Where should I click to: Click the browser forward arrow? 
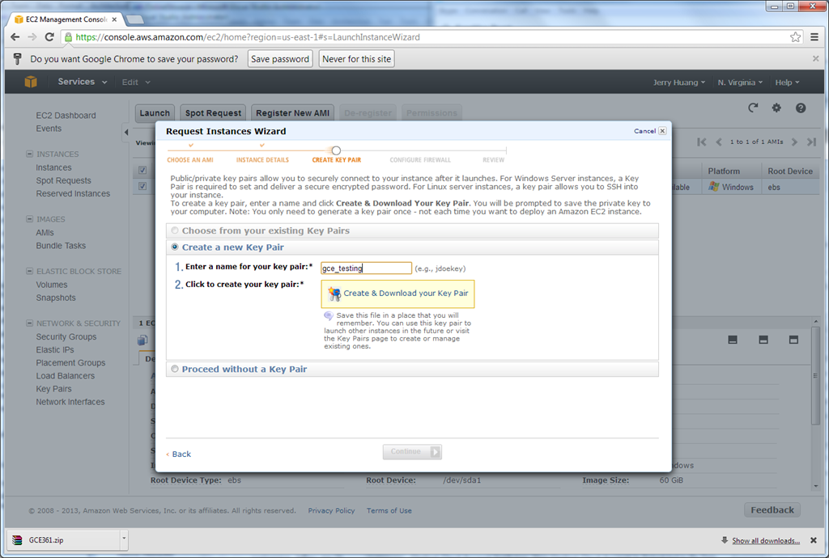32,37
